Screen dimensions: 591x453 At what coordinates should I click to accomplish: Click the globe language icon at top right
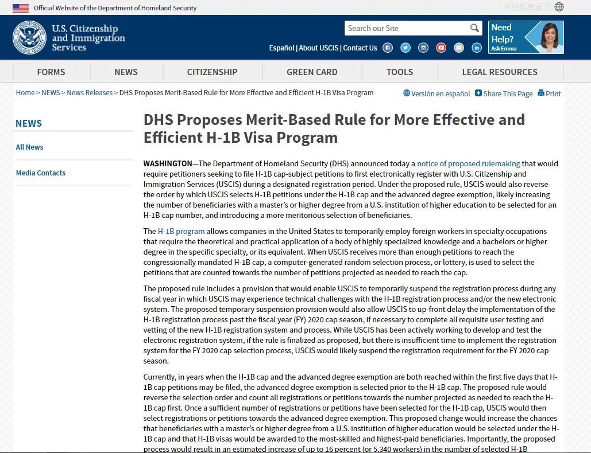click(559, 7)
